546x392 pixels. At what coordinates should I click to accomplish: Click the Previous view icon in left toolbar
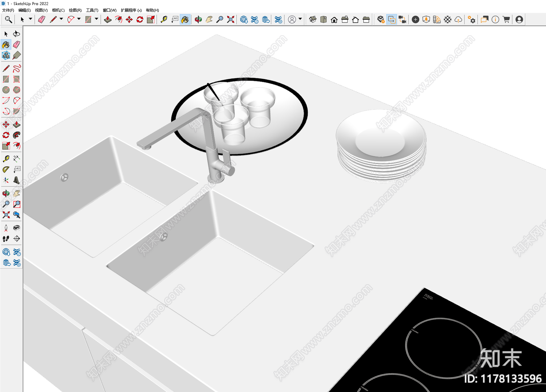16,215
